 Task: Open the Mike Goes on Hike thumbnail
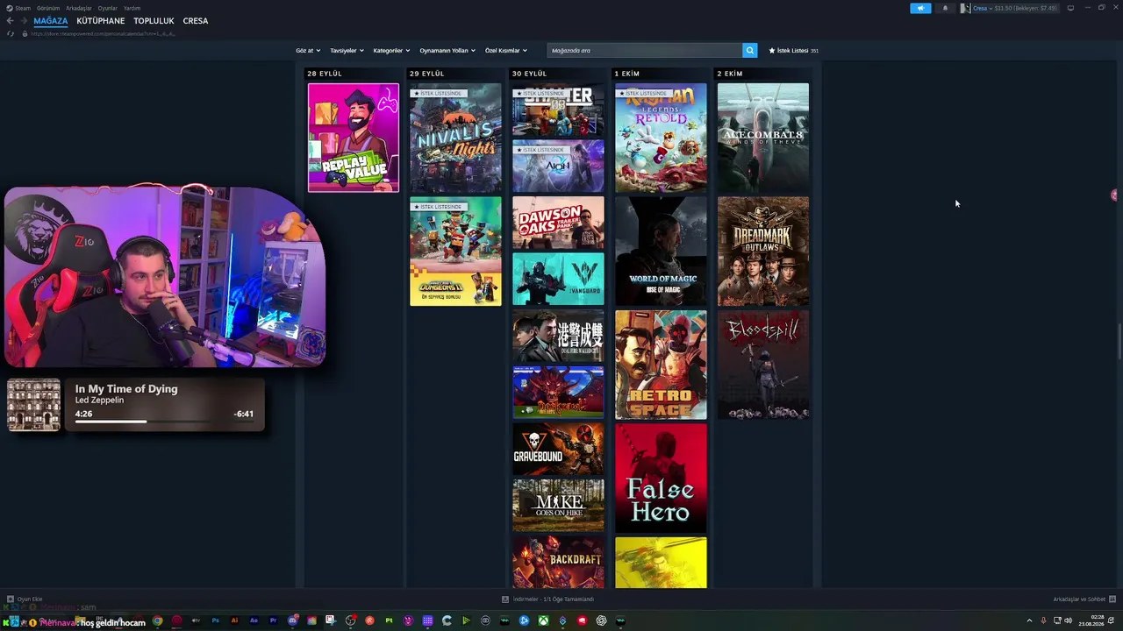click(558, 506)
